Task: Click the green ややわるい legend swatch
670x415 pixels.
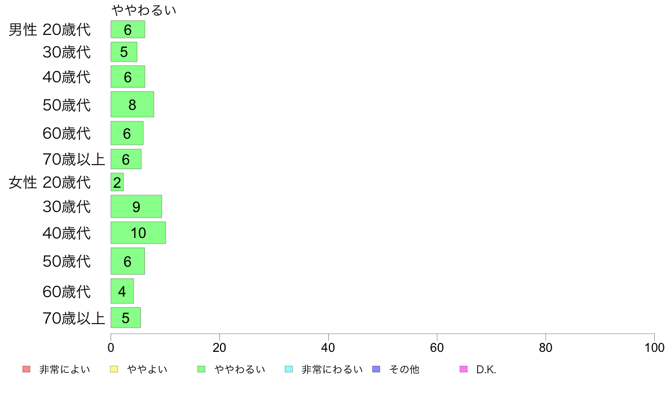Action: click(x=201, y=369)
